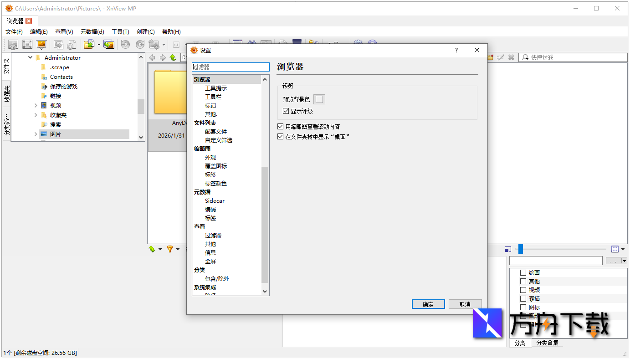
Task: Check the 绘画 category checkbox
Action: 522,272
